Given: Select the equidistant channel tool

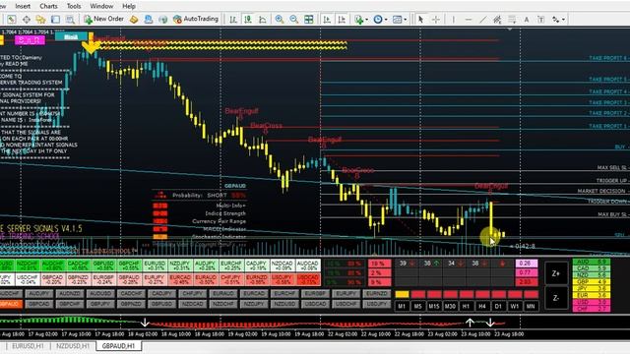Looking at the screenshot, I should pos(497,20).
